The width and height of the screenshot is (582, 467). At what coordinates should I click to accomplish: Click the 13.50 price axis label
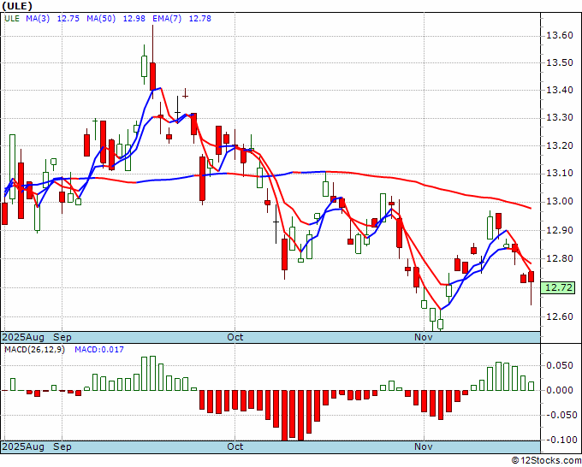(x=560, y=62)
